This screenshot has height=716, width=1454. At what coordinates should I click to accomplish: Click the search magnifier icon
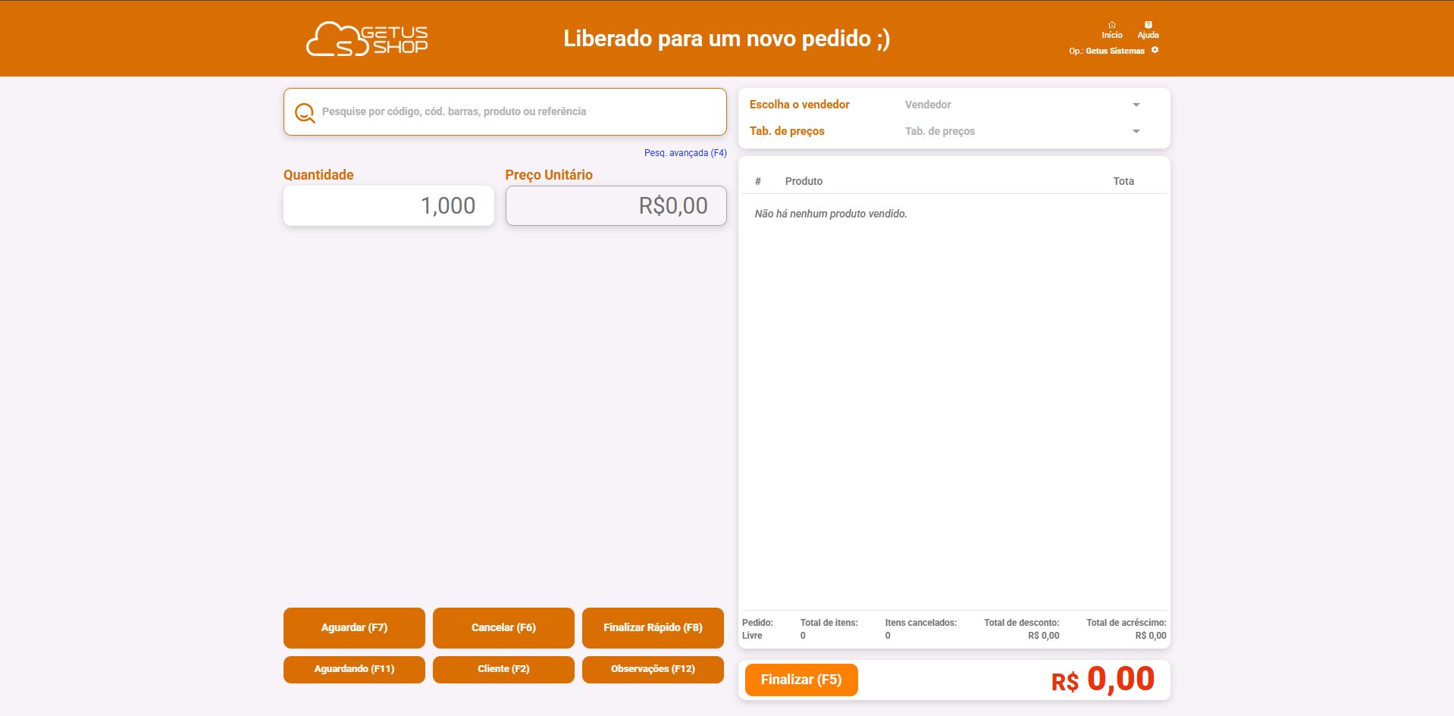tap(305, 112)
